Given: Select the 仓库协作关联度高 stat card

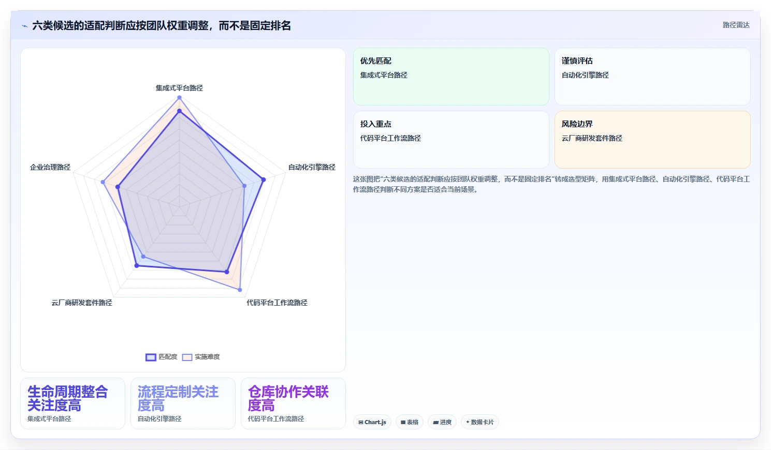Looking at the screenshot, I should tap(293, 403).
